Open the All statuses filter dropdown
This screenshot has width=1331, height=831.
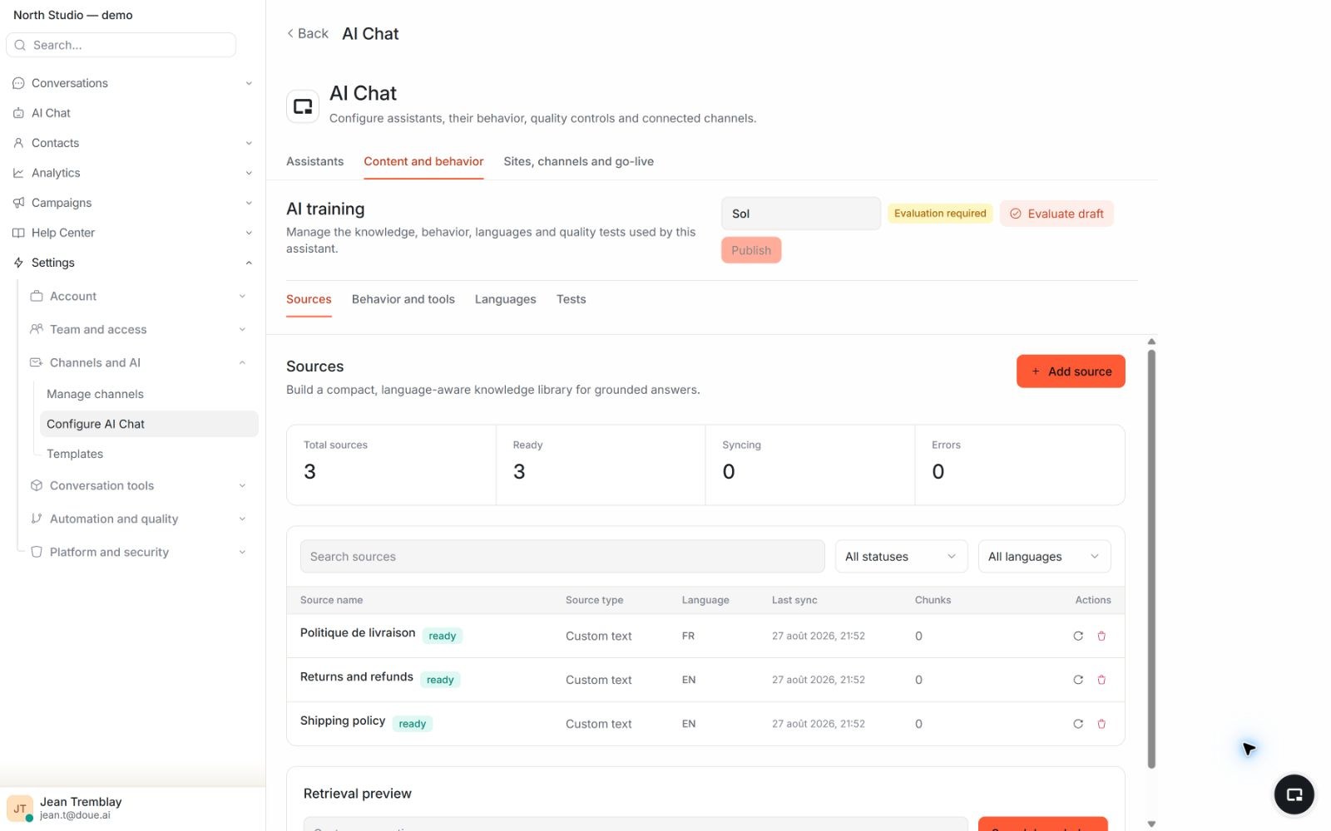coord(901,557)
